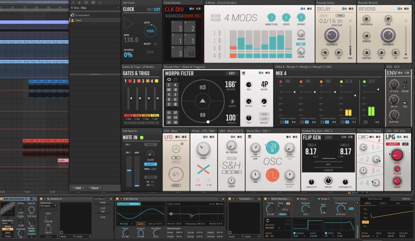Click the Clock RESET power icon

[155, 44]
